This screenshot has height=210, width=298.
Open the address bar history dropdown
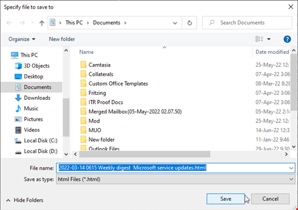[x=175, y=23]
